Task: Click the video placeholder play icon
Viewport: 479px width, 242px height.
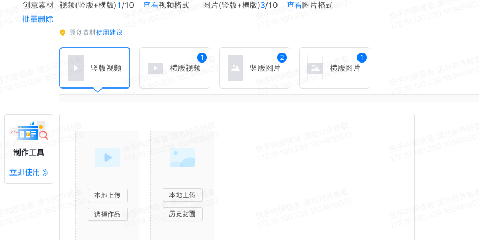Action: click(x=108, y=158)
